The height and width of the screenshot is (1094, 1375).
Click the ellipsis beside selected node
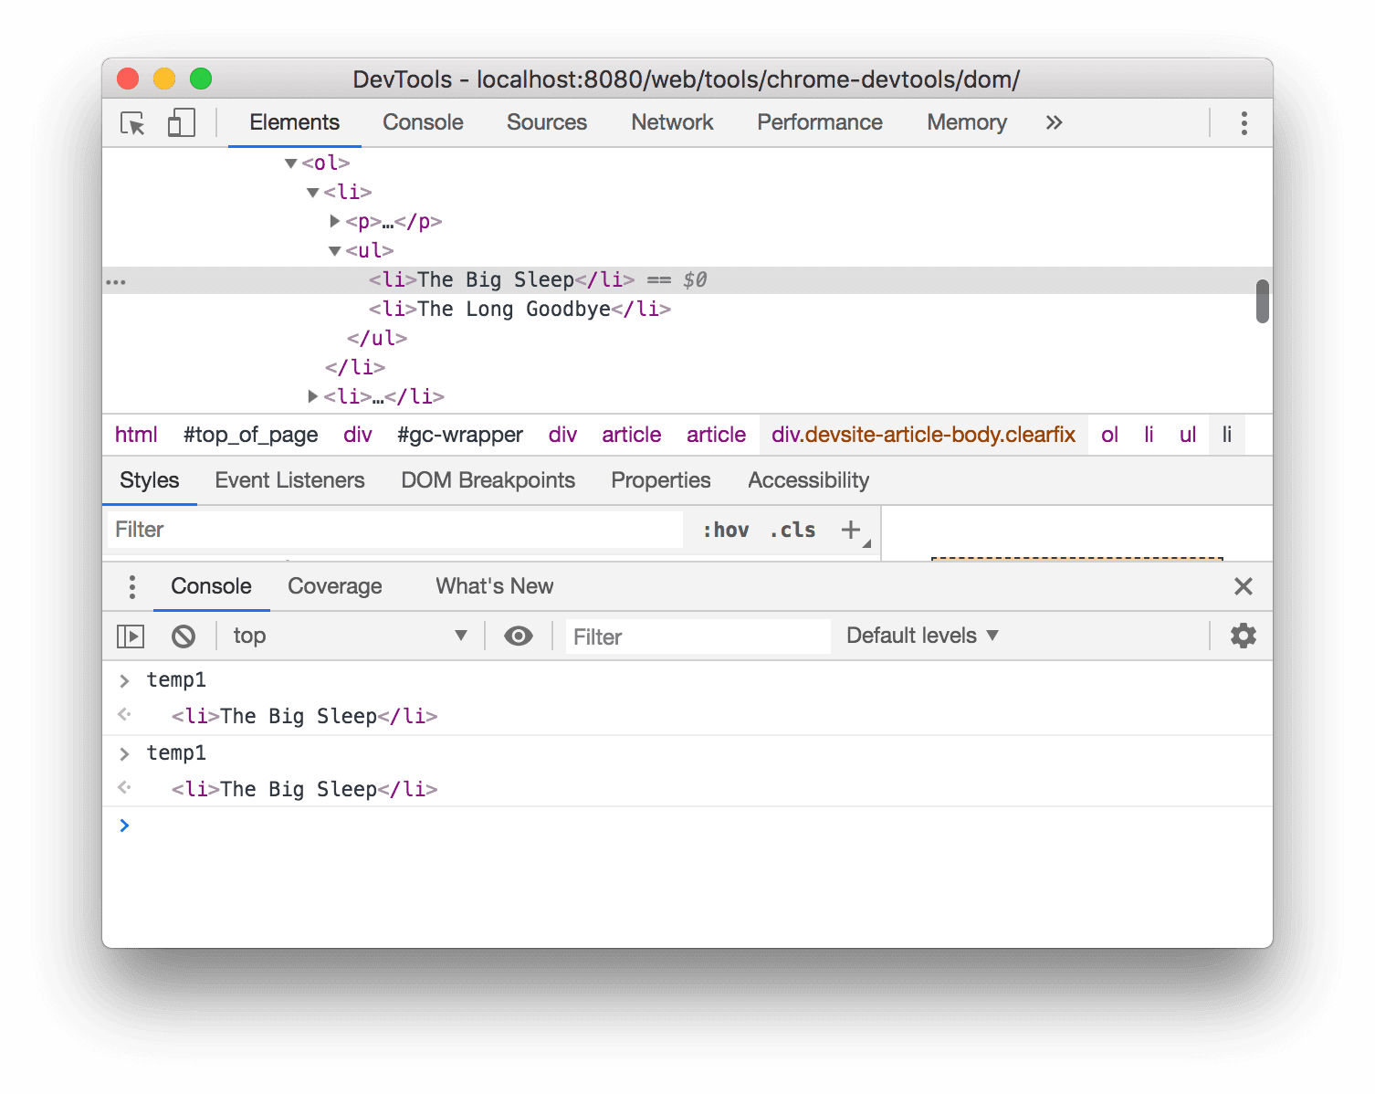116,281
